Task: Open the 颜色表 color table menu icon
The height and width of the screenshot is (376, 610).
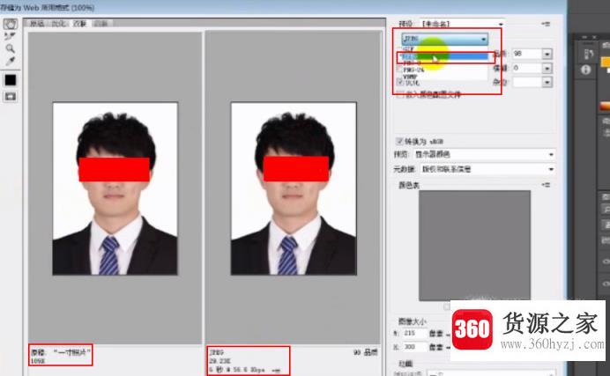Action: [x=547, y=185]
